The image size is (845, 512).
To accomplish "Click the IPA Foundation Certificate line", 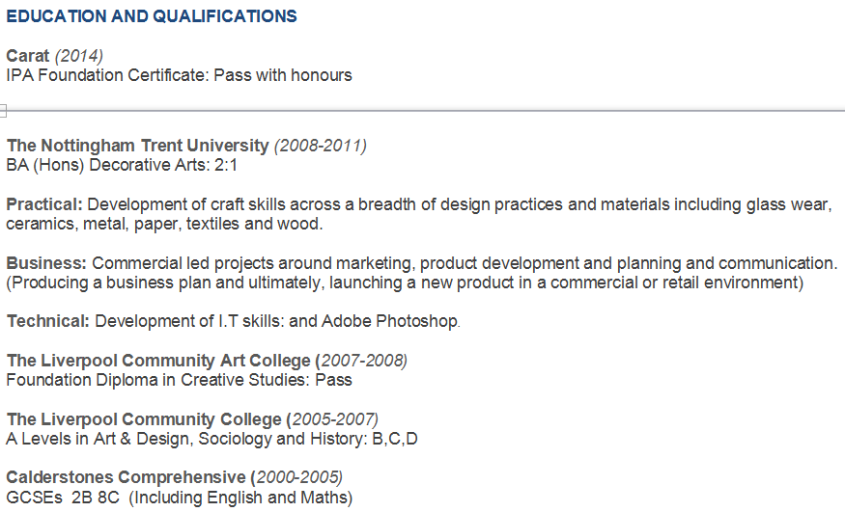I will pos(179,74).
